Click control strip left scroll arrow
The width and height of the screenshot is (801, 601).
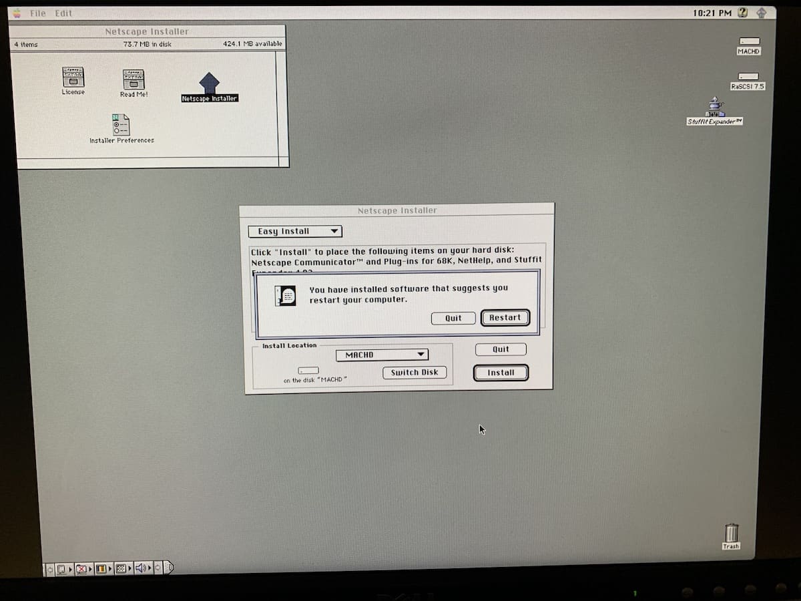(50, 570)
